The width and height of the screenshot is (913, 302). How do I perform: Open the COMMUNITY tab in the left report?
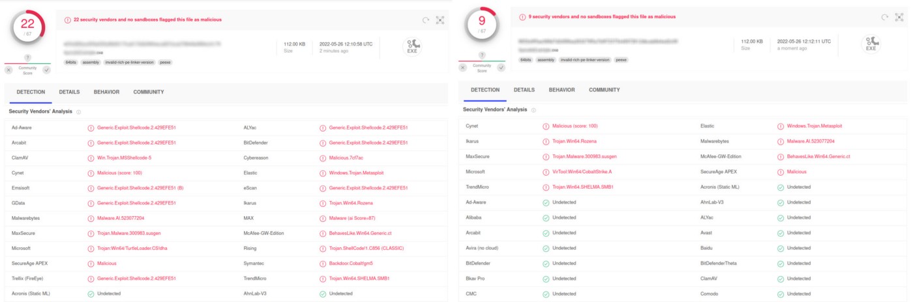[149, 92]
